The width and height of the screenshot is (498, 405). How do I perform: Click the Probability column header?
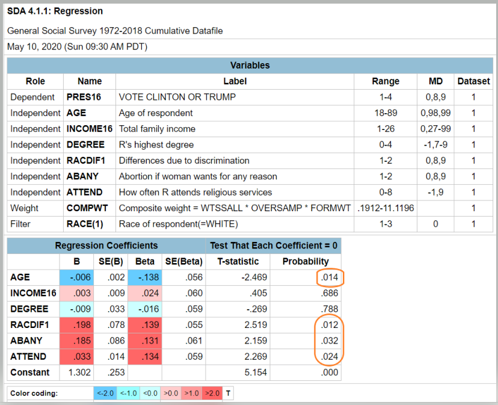[306, 261]
